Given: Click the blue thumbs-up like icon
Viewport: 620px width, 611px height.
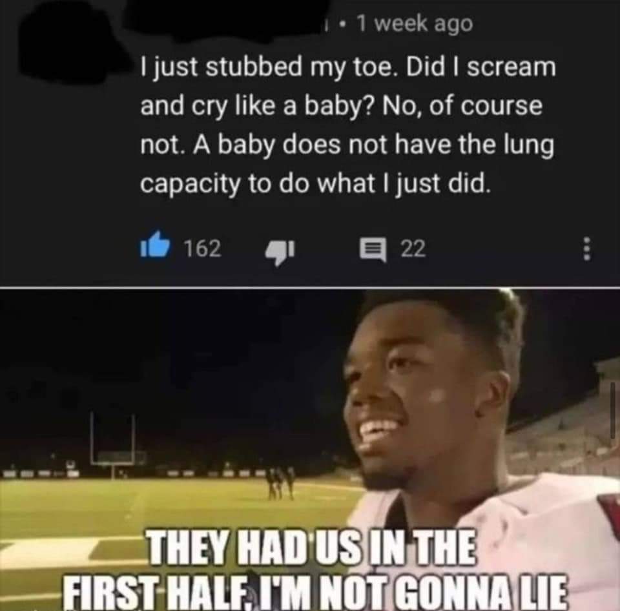Looking at the screenshot, I should 156,244.
